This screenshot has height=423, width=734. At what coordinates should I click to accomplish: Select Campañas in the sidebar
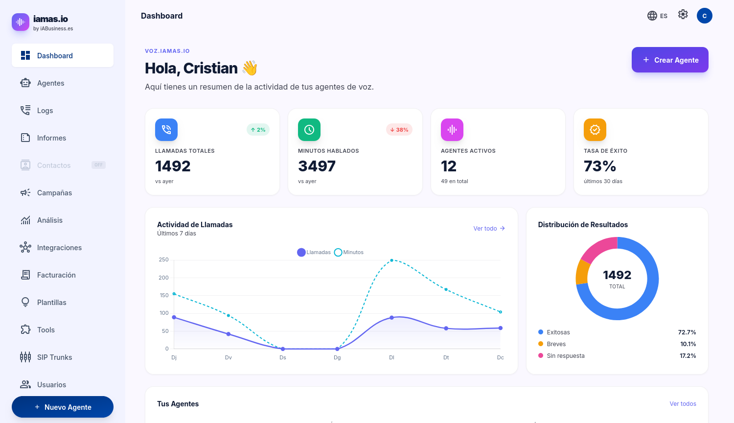63,192
